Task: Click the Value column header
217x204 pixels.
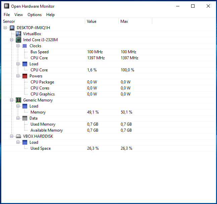Action: click(x=102, y=21)
